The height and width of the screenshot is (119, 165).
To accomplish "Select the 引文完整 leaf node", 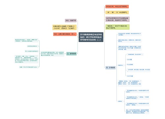I will point(129,59).
